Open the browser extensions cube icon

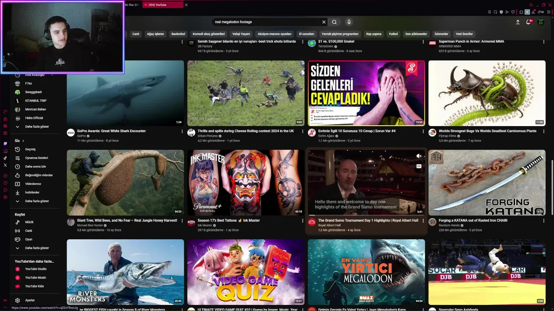[521, 12]
